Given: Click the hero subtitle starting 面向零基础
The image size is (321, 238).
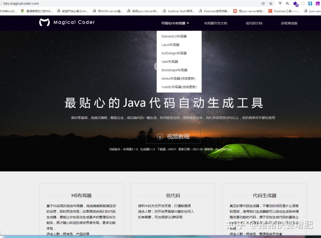Looking at the screenshot, I should click(173, 118).
